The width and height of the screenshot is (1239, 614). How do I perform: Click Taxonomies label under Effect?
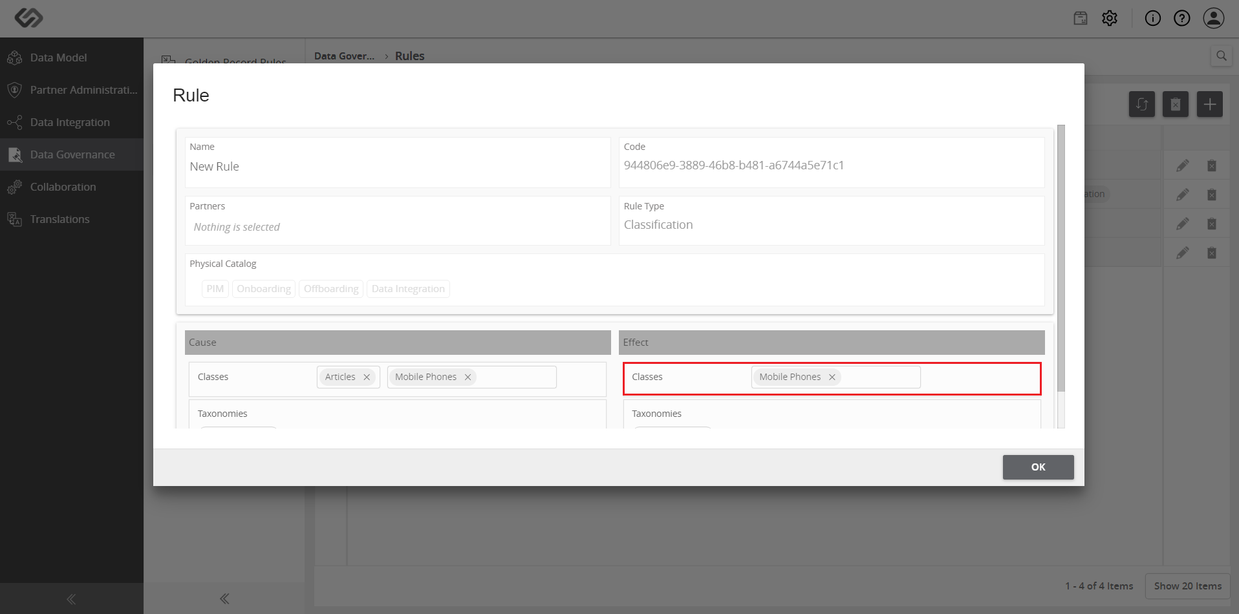pos(656,414)
